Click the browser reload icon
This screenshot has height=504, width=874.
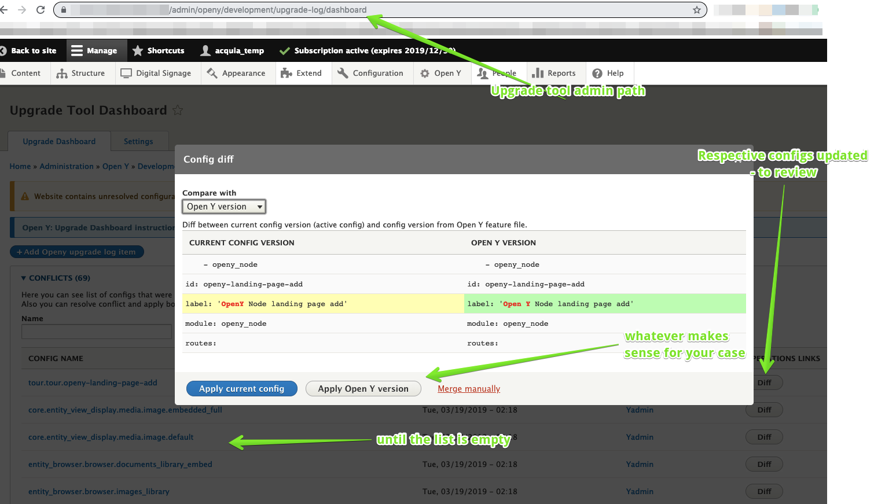coord(41,10)
